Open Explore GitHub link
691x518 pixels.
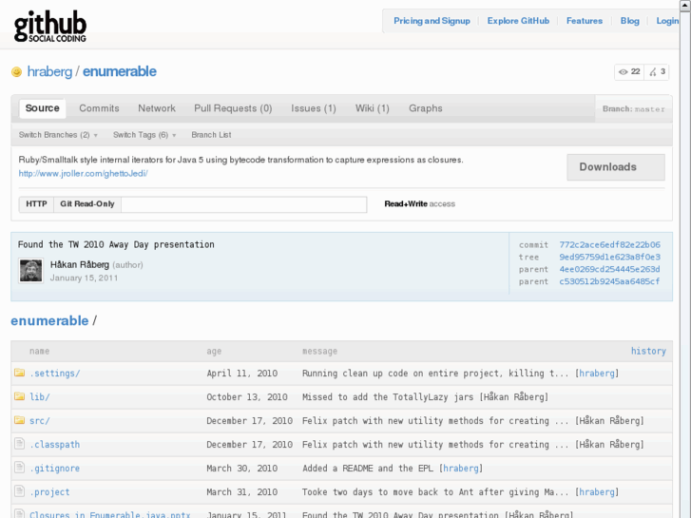[518, 21]
